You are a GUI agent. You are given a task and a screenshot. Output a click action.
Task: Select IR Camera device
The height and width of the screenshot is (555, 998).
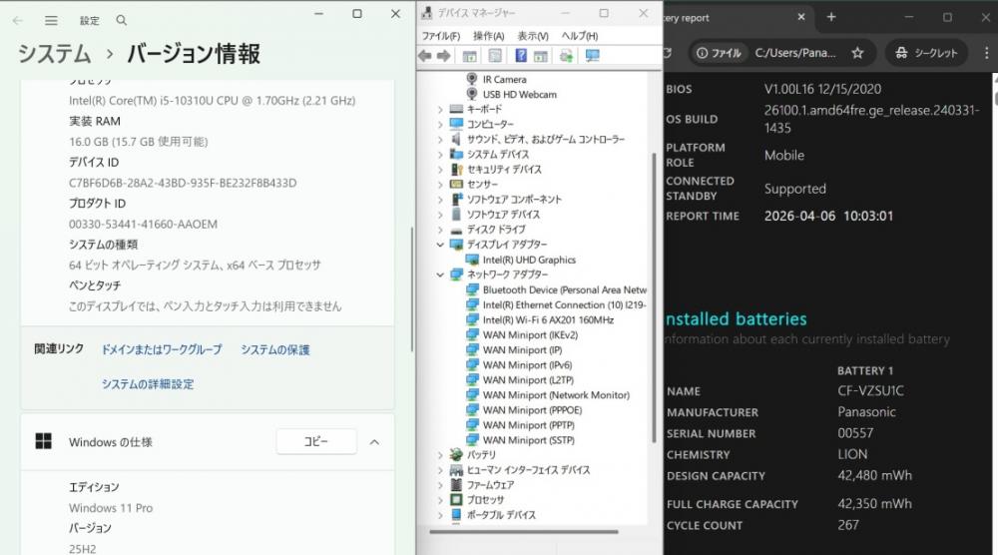(x=504, y=80)
